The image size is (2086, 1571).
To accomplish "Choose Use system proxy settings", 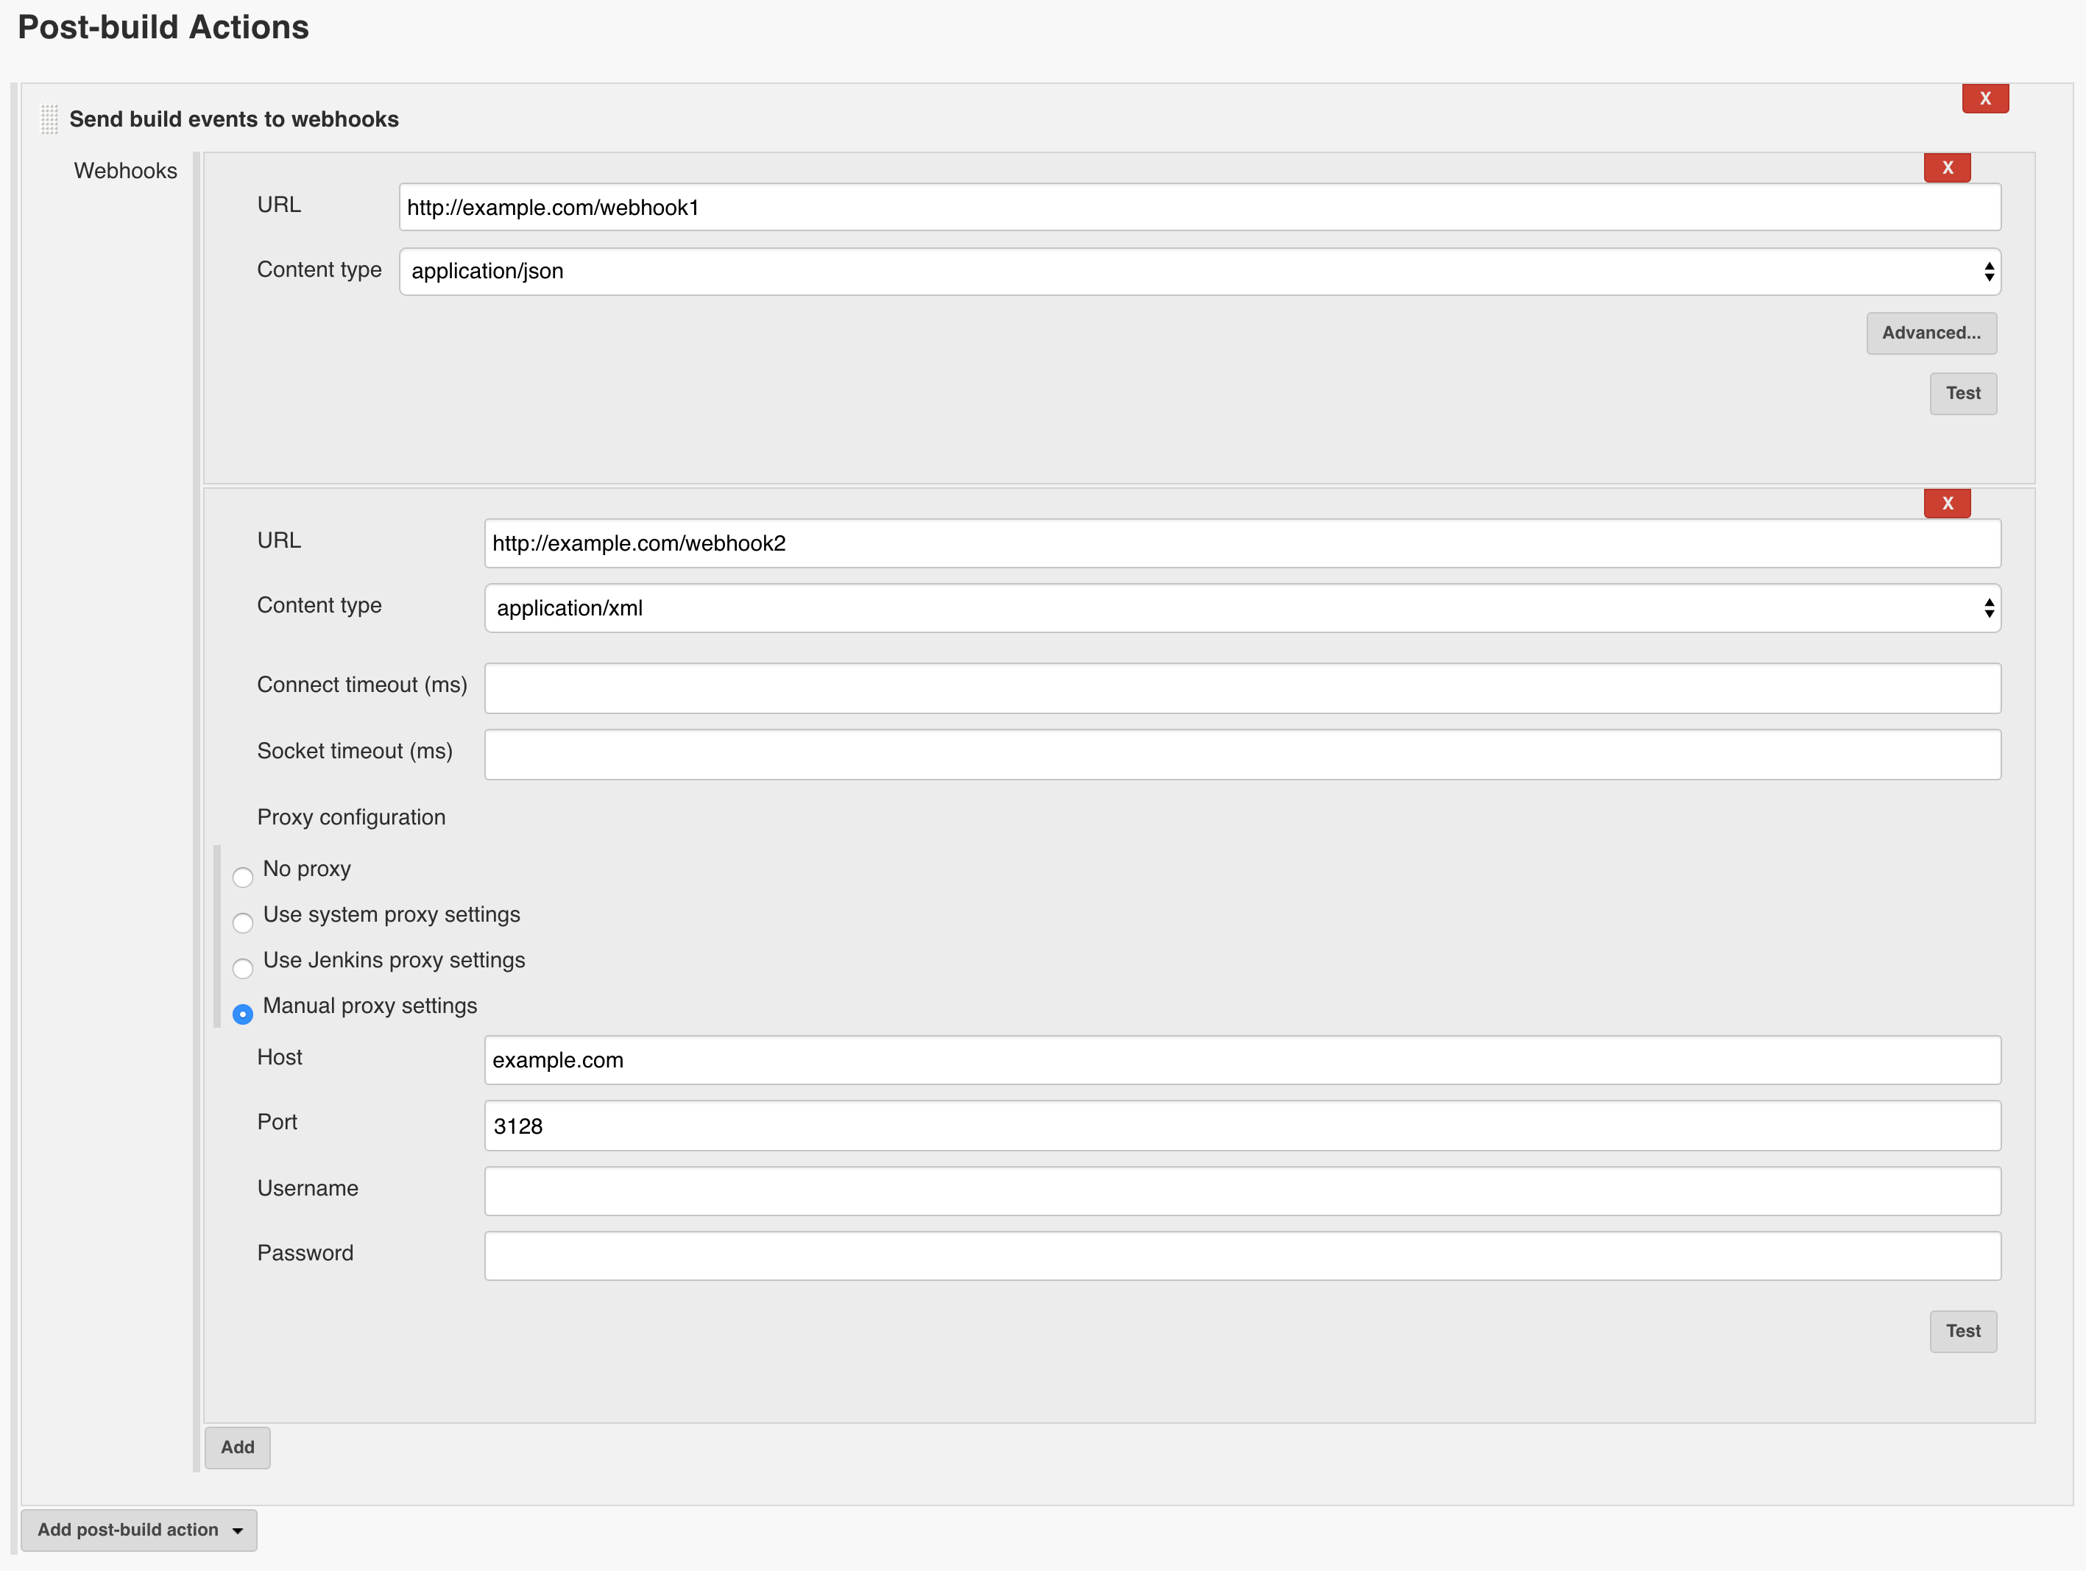I will (x=242, y=922).
